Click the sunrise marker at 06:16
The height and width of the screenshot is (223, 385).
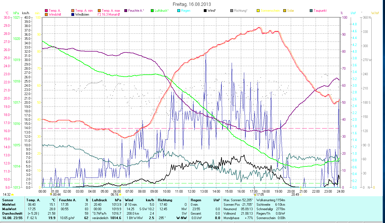tap(120, 195)
